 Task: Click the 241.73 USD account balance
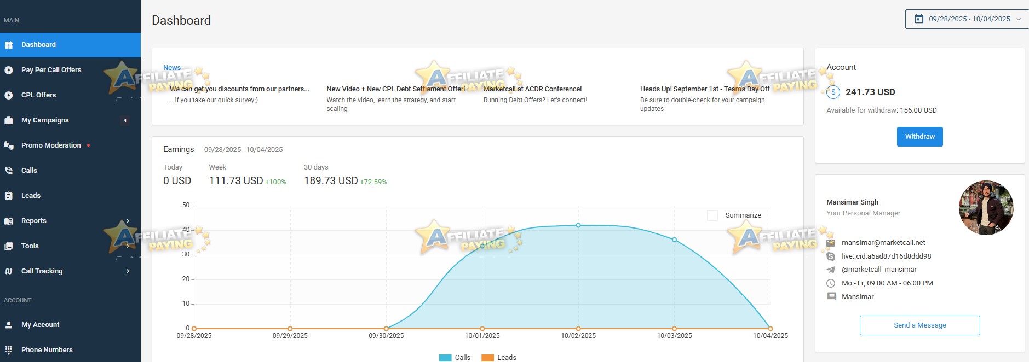pyautogui.click(x=870, y=92)
